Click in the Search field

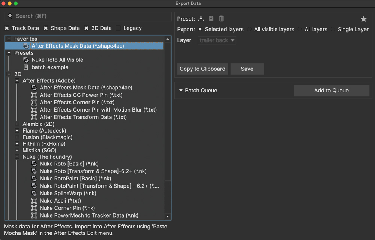[88, 16]
